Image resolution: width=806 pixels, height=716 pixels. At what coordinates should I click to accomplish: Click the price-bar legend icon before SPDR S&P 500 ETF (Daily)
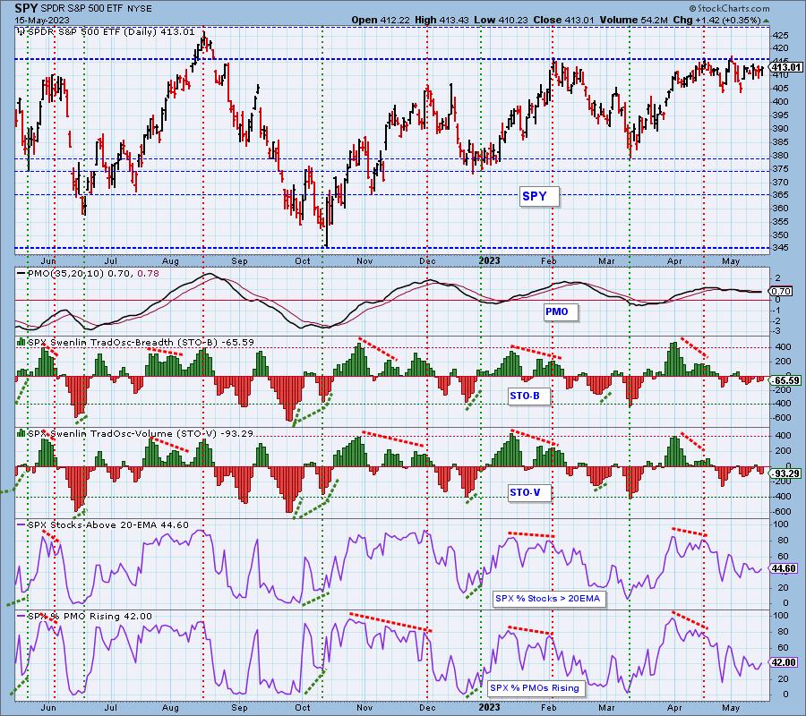21,32
